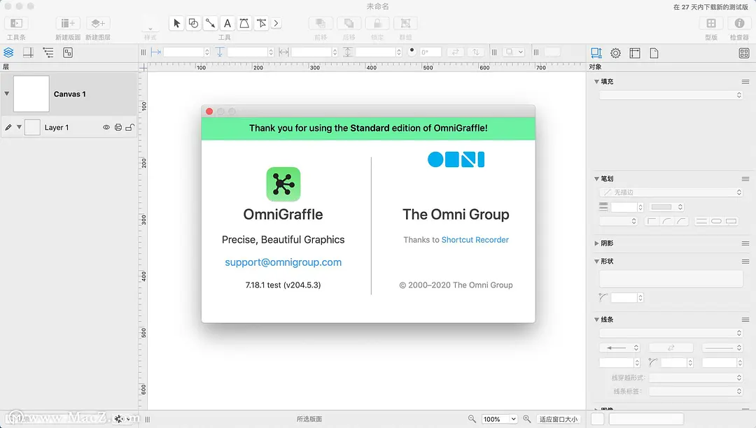The image size is (756, 428).
Task: Click the Y position field in geometry bar
Action: coord(248,52)
